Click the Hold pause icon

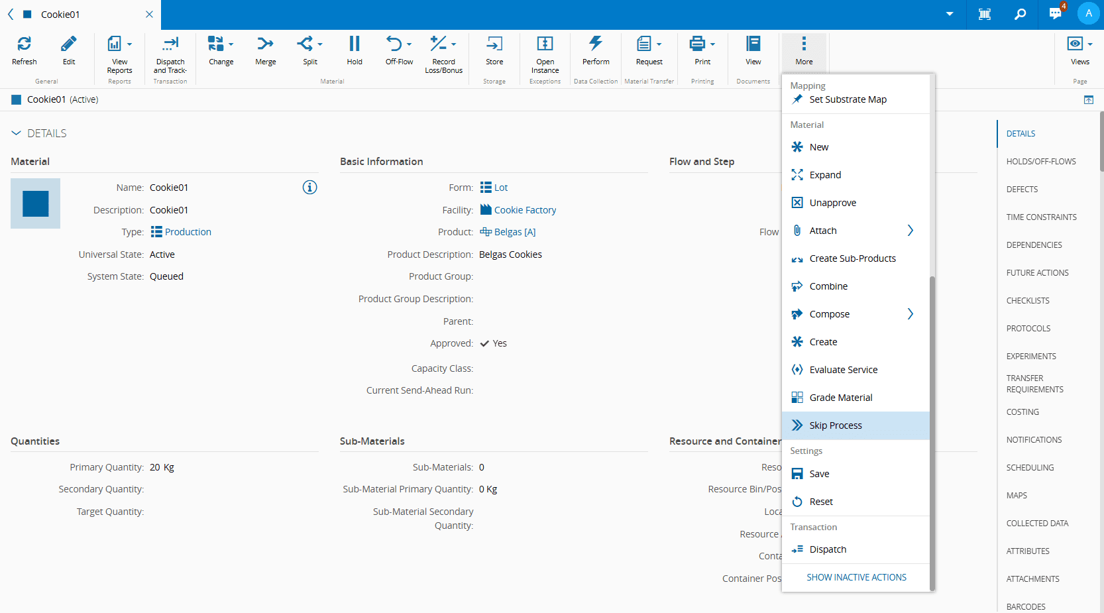355,44
